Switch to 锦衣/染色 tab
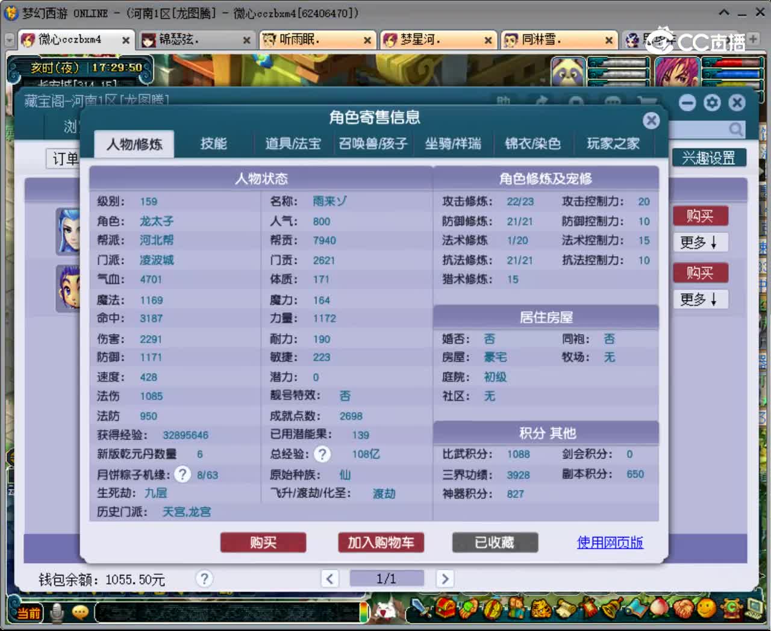The image size is (771, 631). click(532, 143)
